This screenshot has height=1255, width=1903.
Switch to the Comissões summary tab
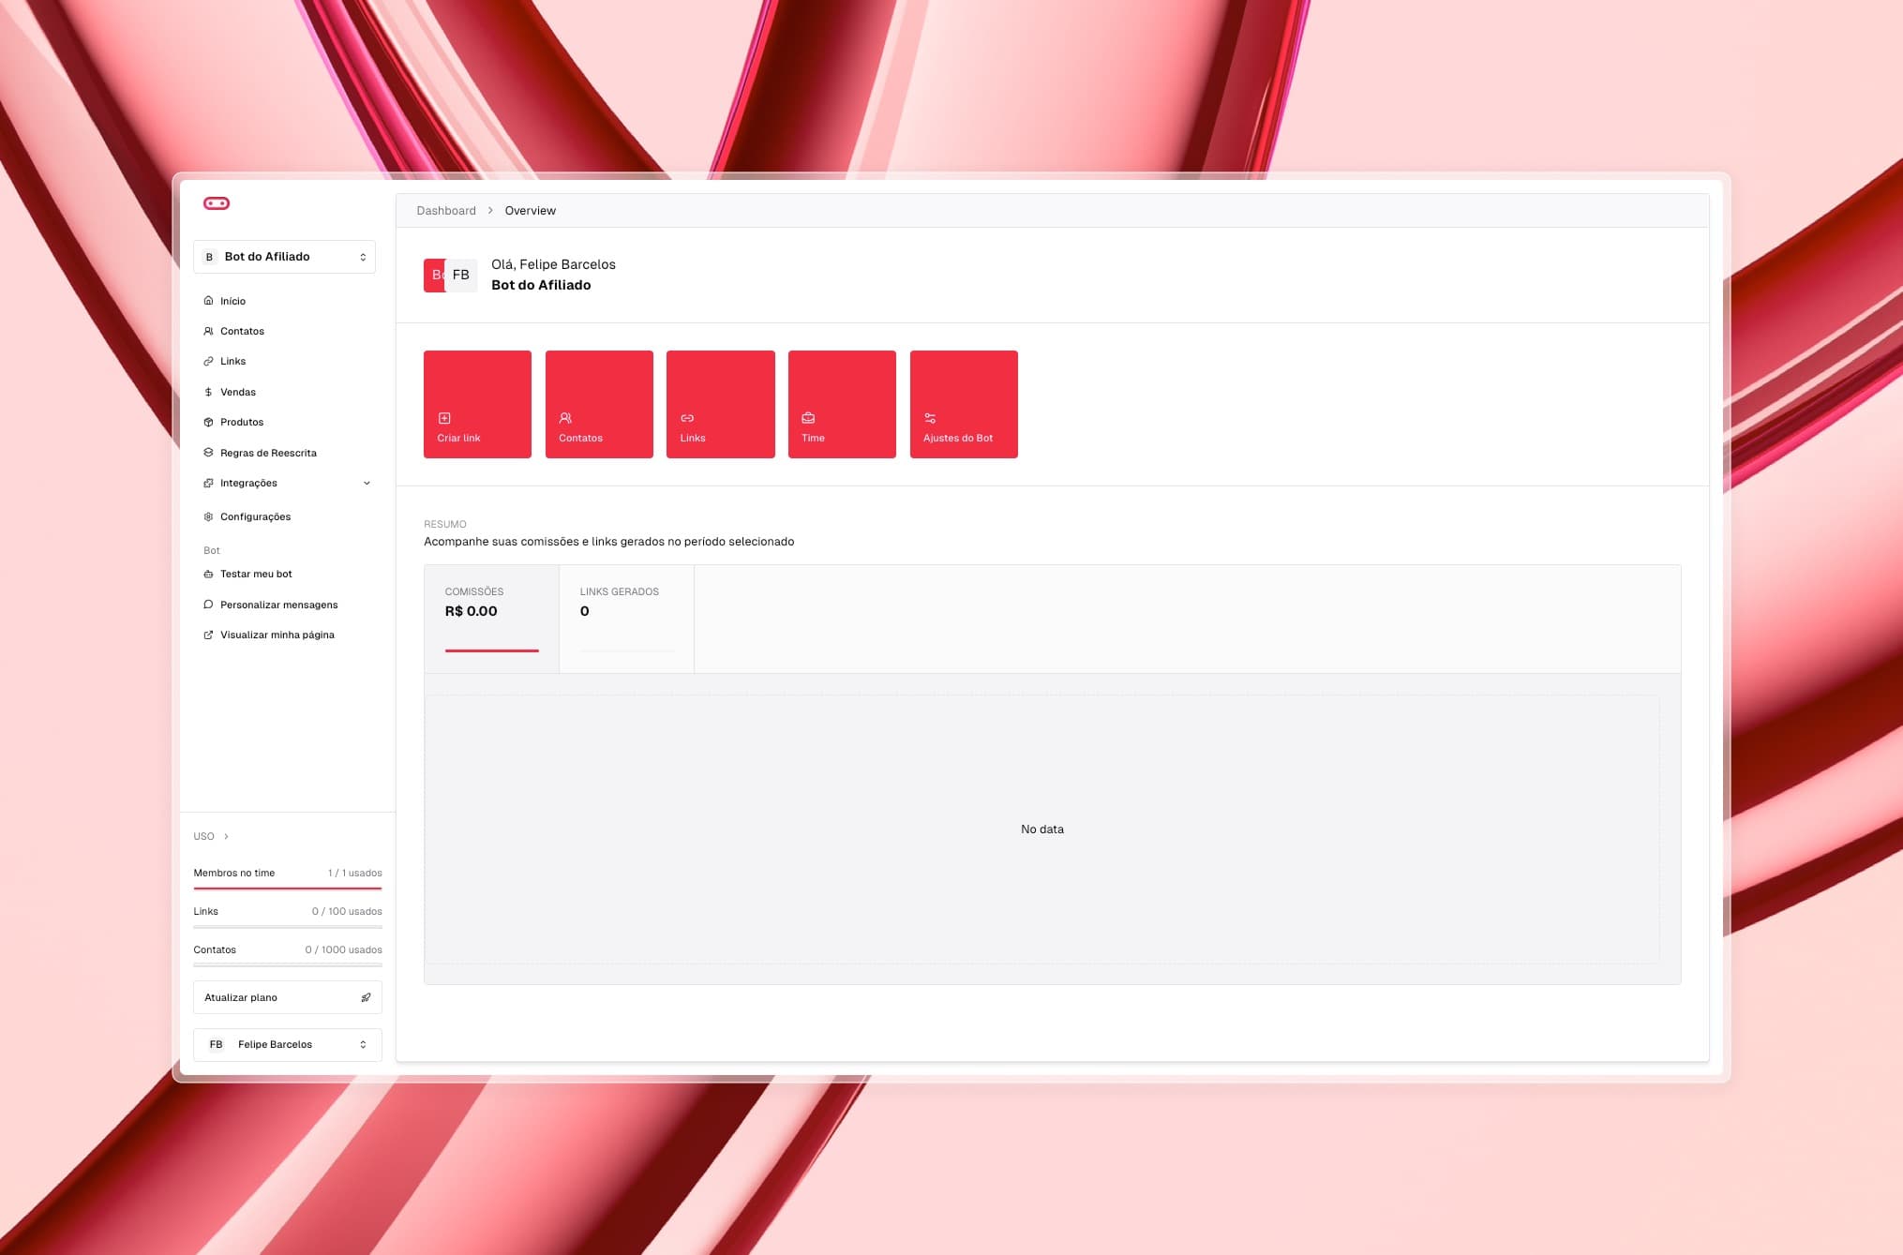tap(491, 618)
